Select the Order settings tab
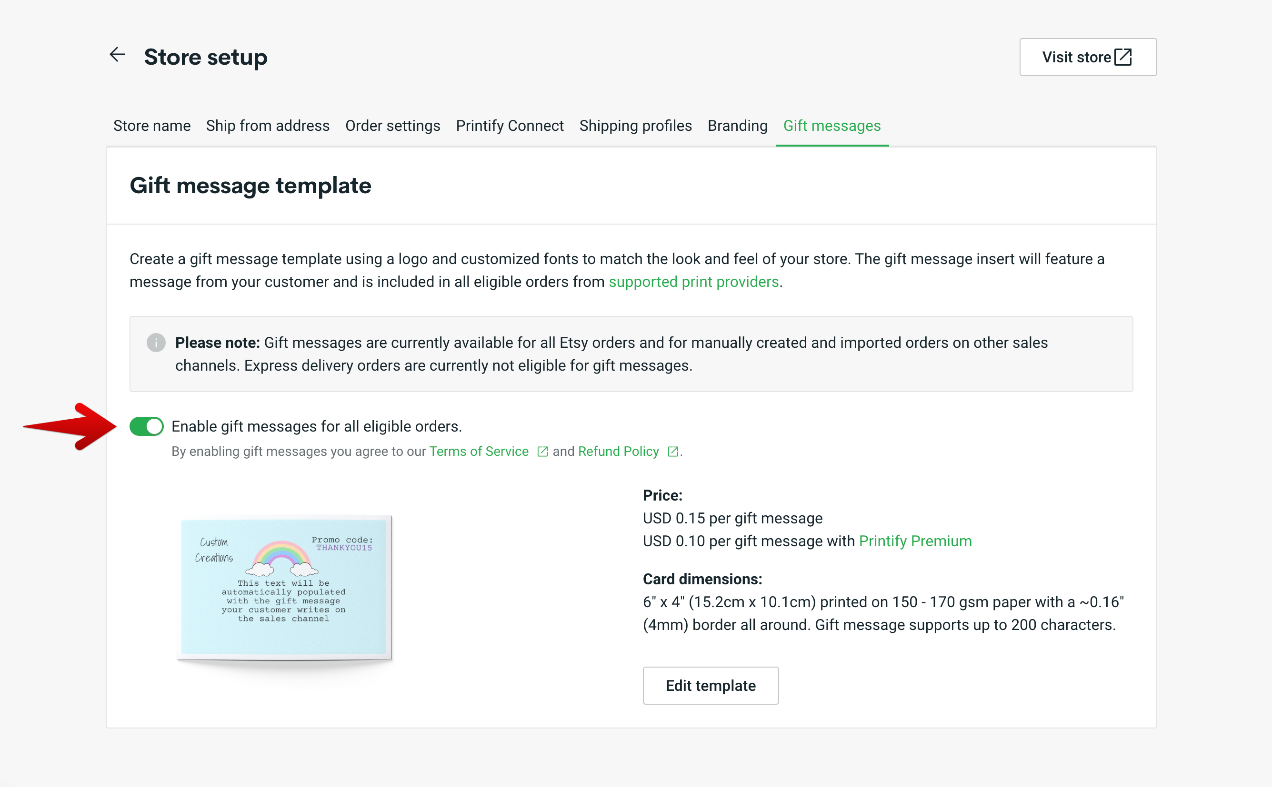1272x787 pixels. [393, 126]
